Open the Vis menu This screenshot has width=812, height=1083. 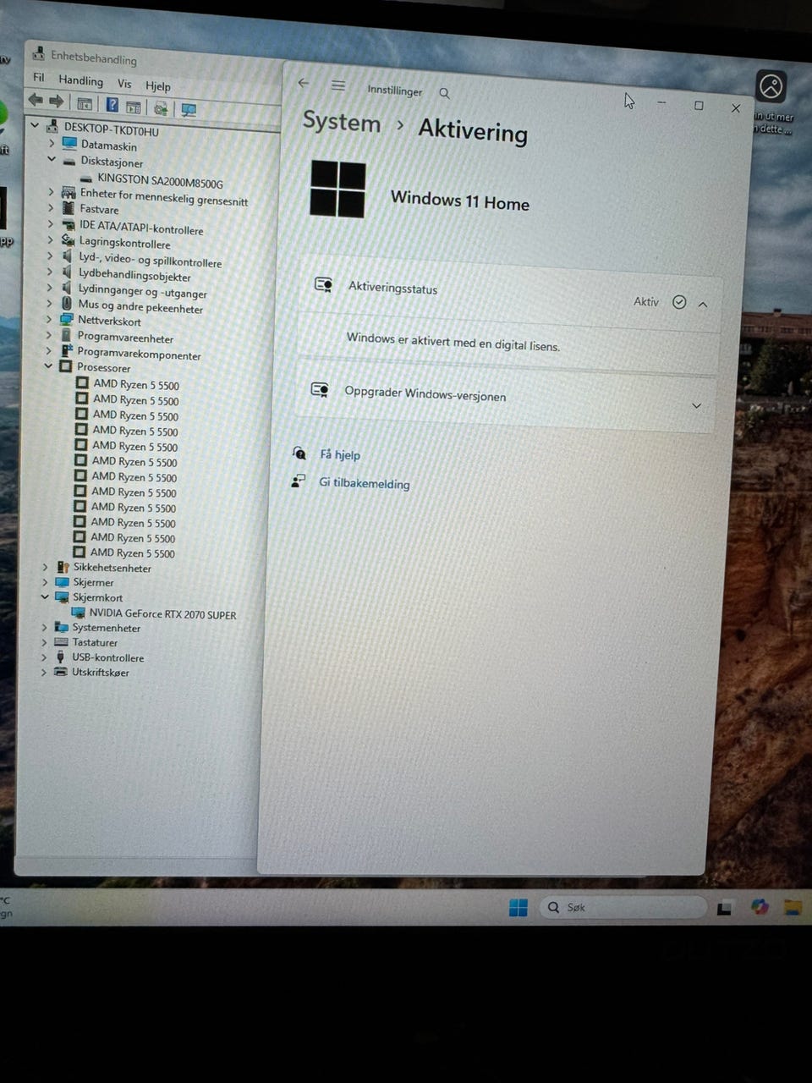click(124, 84)
